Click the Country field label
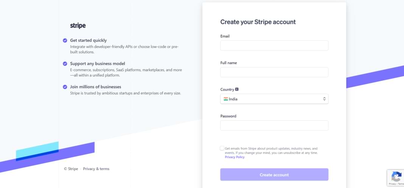The image size is (404, 188). click(227, 90)
